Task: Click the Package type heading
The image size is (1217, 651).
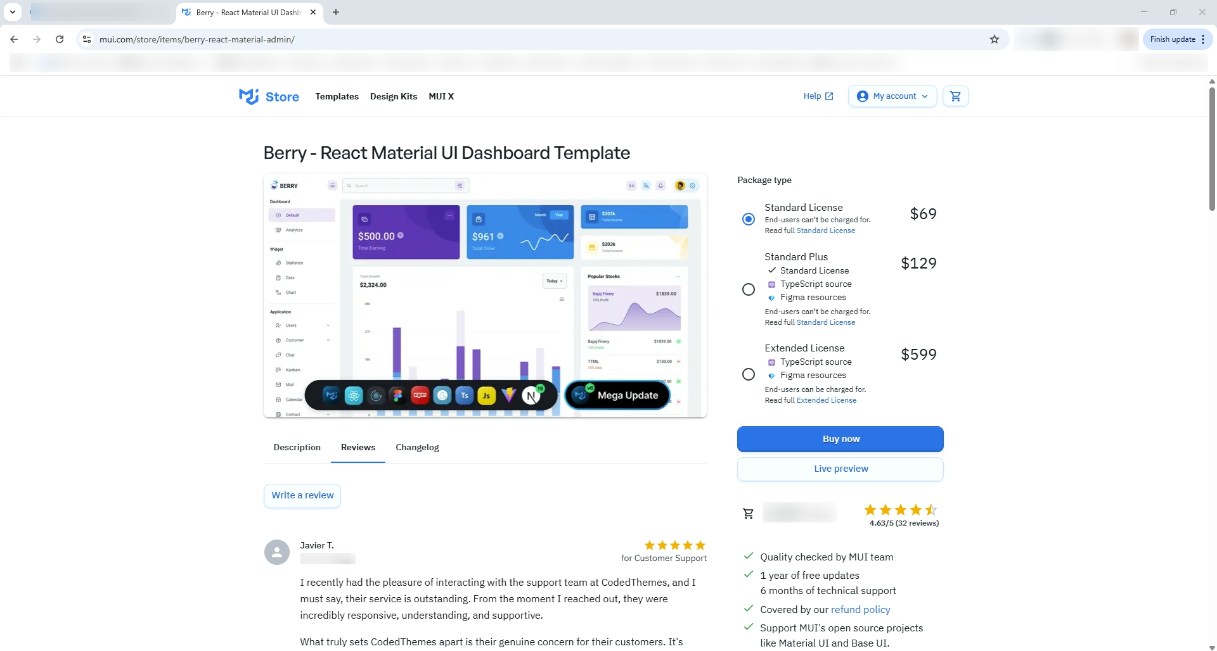Action: tap(764, 180)
